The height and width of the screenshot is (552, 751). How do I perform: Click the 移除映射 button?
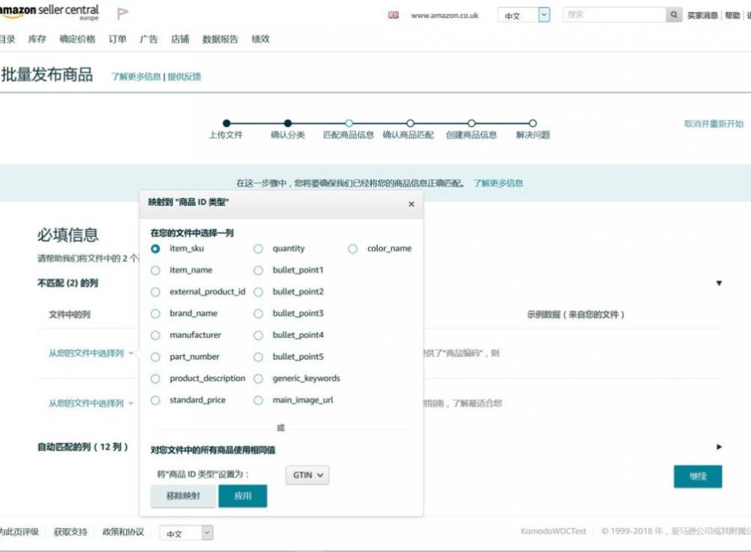coord(183,496)
